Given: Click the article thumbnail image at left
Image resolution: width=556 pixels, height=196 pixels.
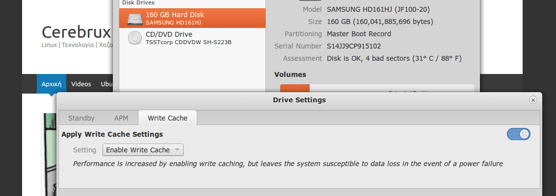Looking at the screenshot, I should (49, 152).
